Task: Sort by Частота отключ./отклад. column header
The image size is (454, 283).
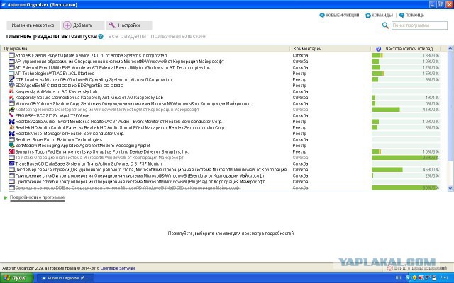Action: tap(409, 49)
